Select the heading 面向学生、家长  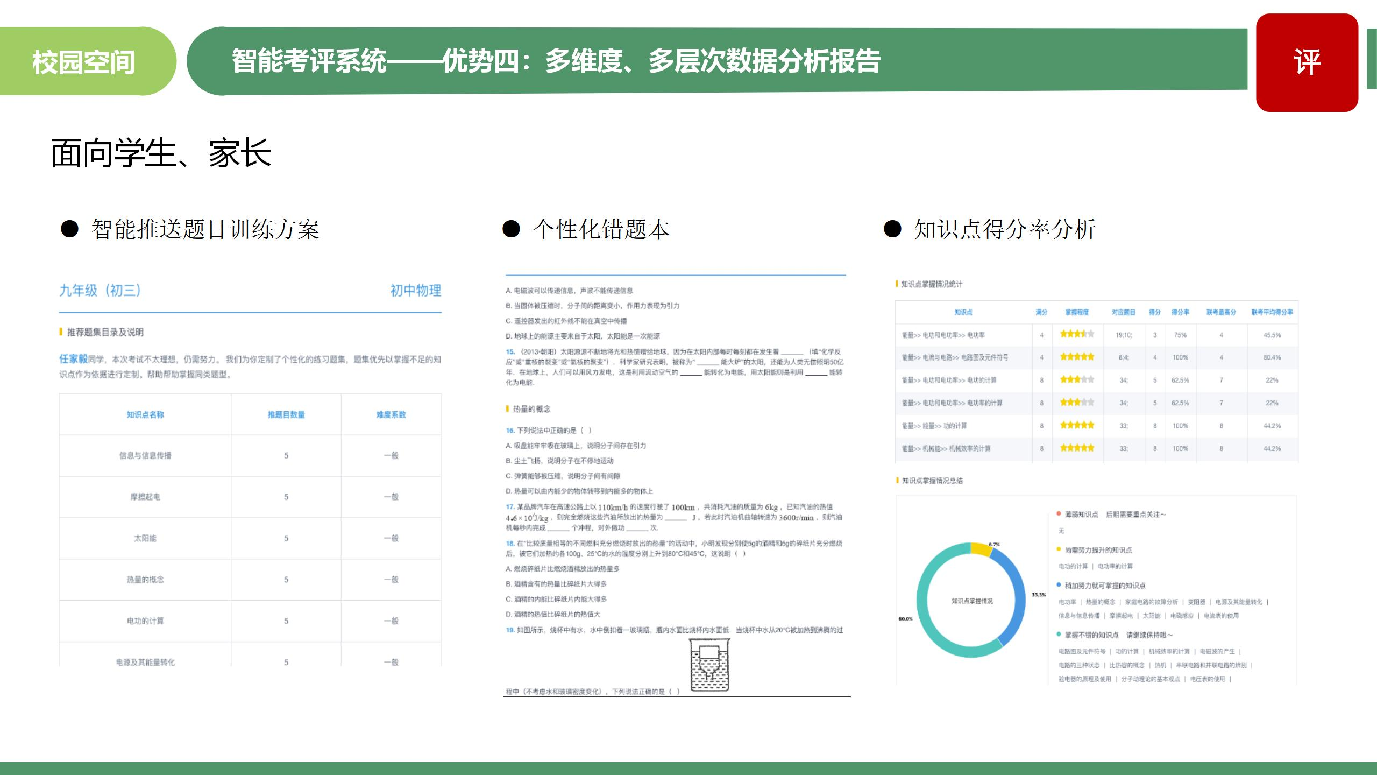point(161,153)
